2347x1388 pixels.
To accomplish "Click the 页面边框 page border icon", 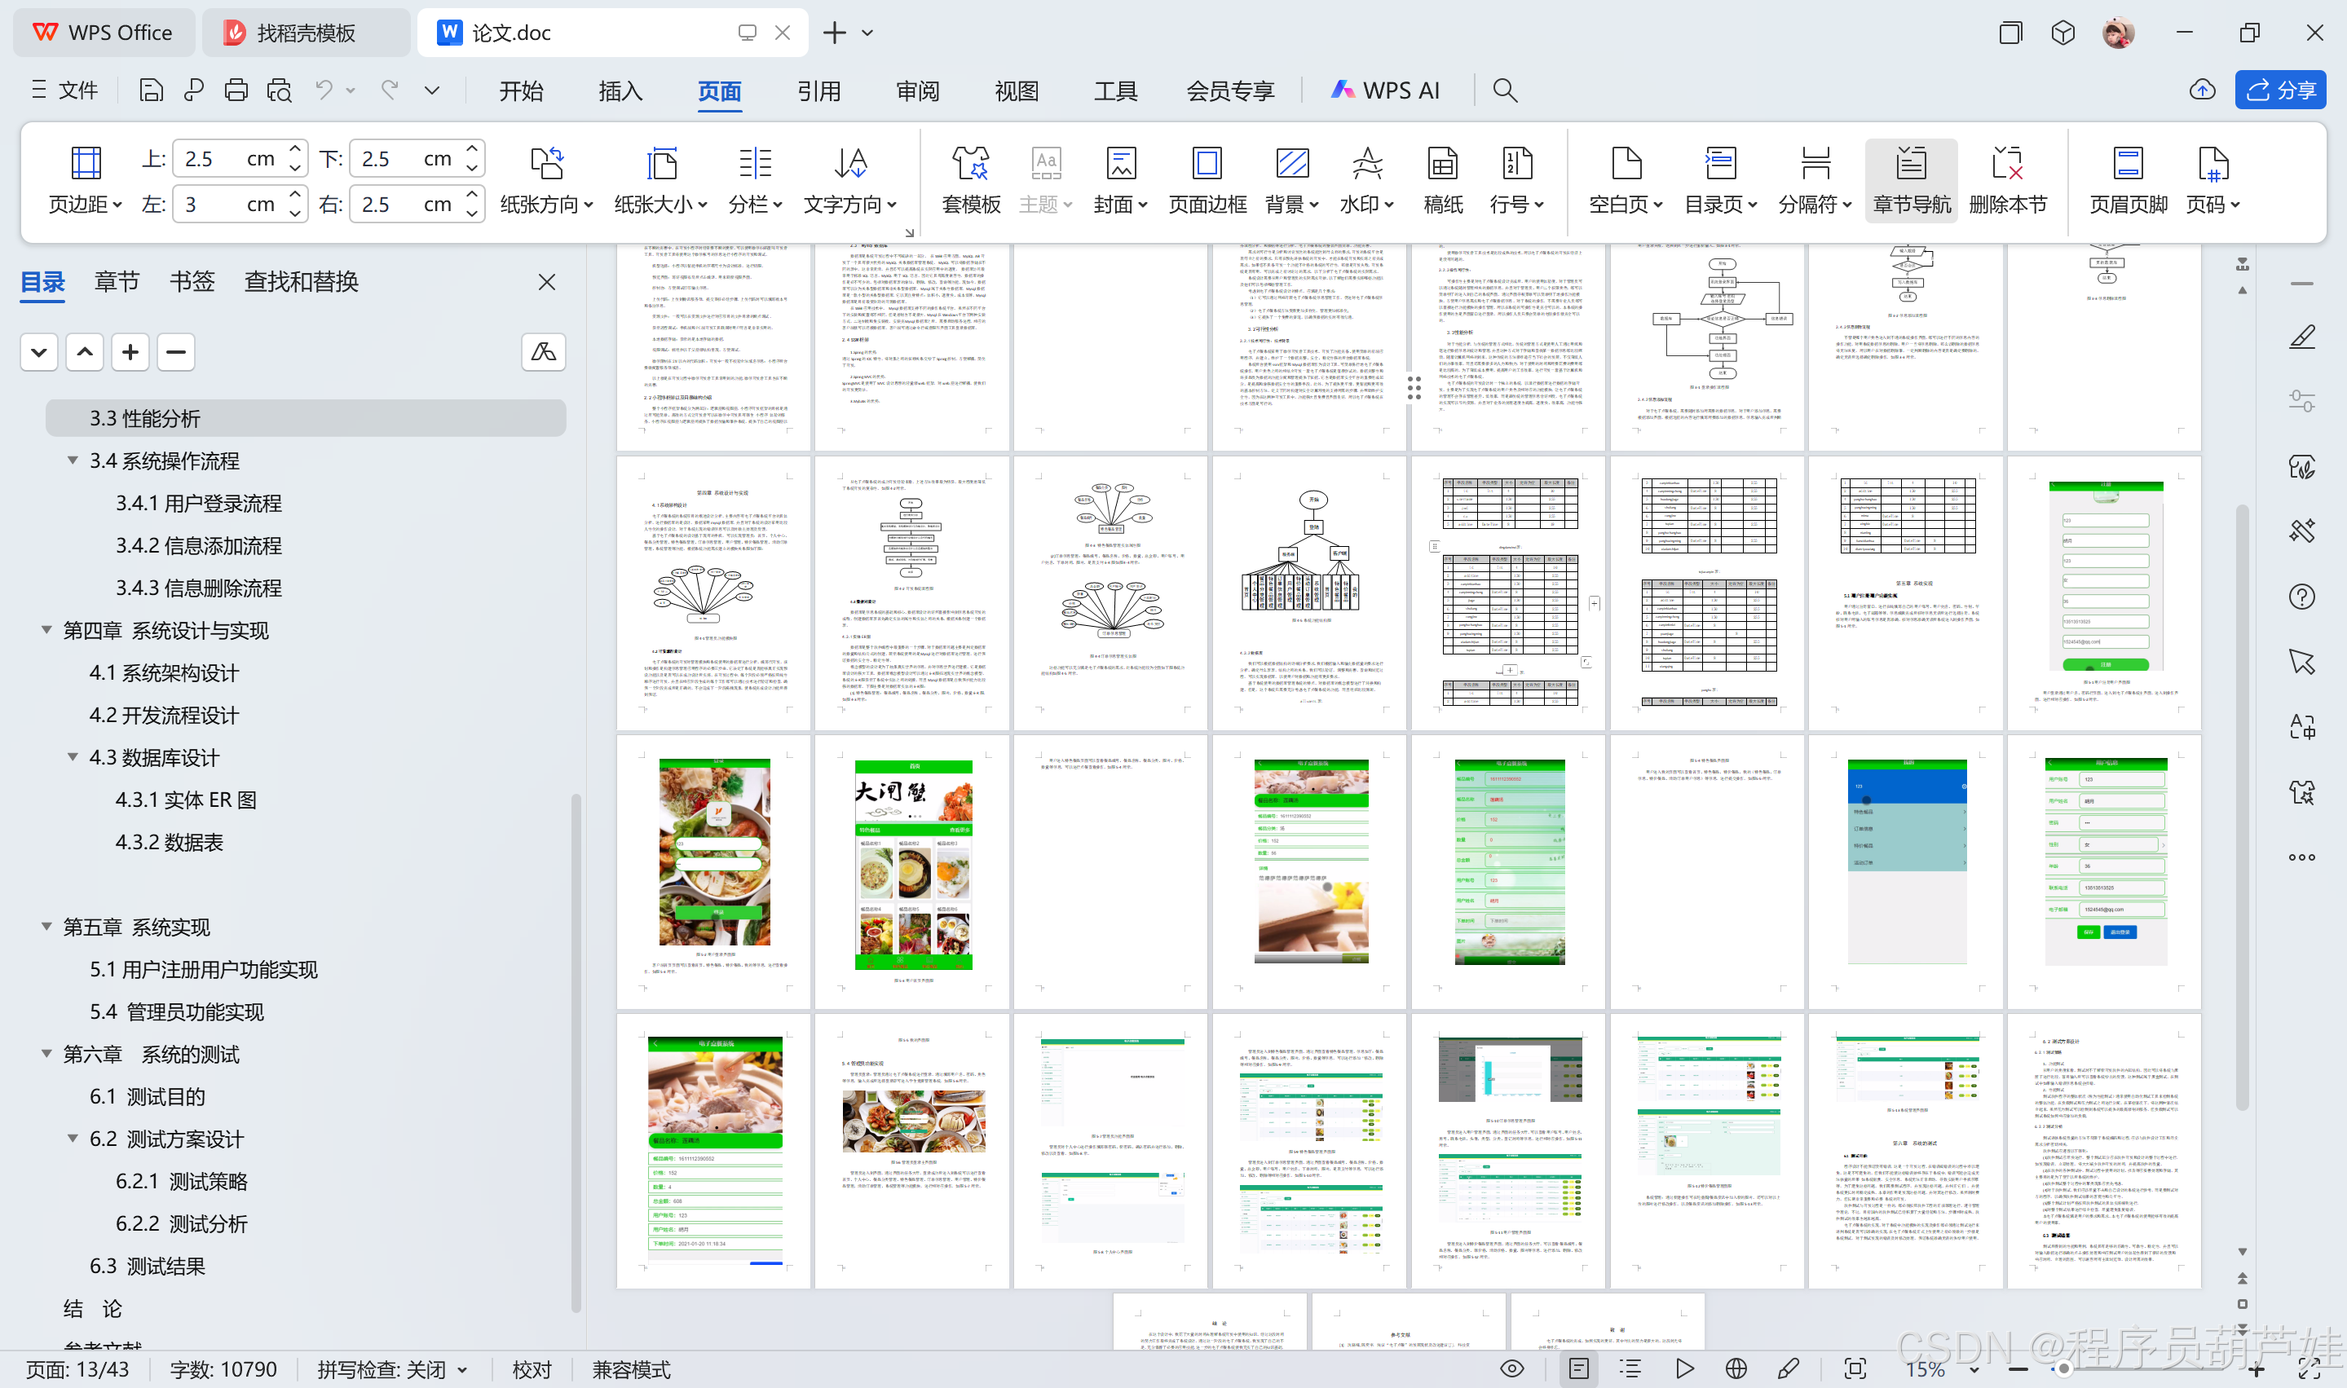I will coord(1207,180).
